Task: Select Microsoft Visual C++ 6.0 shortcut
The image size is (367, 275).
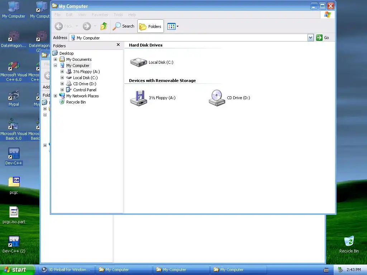Action: (14, 71)
